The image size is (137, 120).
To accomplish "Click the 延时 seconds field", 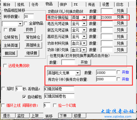I will pos(19,89).
